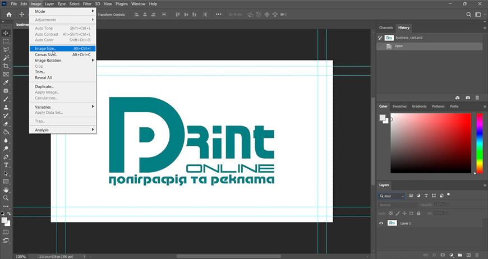Screen dimensions: 488x259
Task: Choose Image Size from the menu
Action: pyautogui.click(x=63, y=49)
